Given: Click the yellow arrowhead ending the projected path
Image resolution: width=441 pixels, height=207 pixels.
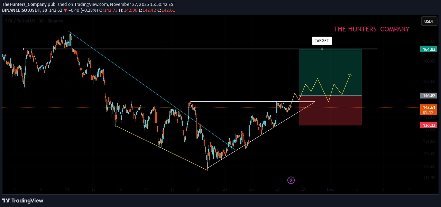Looking at the screenshot, I should pos(350,74).
